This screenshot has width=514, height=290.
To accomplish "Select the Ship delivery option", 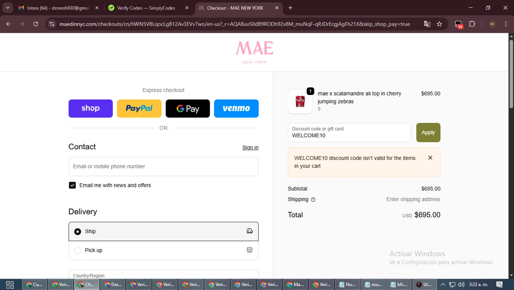I will pyautogui.click(x=163, y=231).
